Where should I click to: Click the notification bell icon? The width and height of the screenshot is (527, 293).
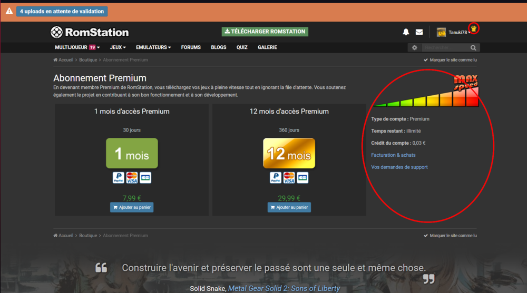click(x=406, y=32)
